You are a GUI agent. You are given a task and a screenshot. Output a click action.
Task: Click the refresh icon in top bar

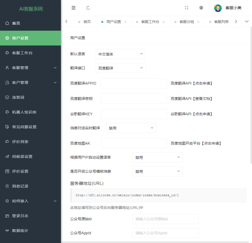[88, 8]
